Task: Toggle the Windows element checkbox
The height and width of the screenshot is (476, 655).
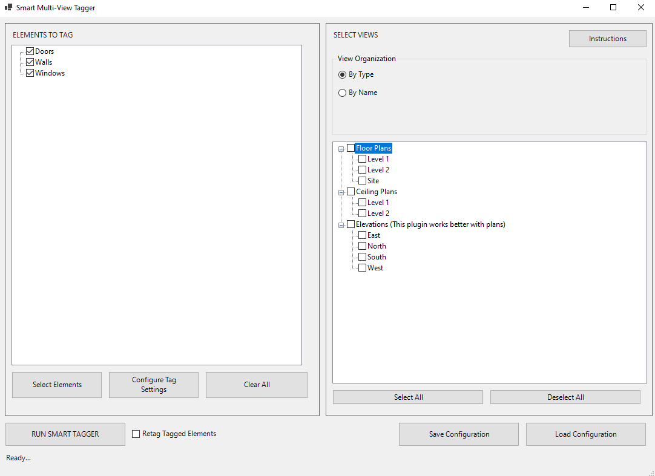Action: click(x=30, y=73)
